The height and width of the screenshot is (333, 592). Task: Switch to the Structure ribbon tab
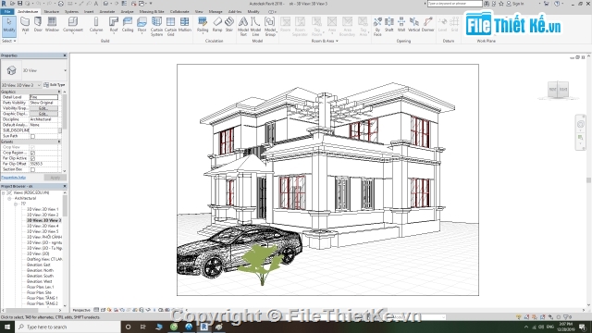52,12
